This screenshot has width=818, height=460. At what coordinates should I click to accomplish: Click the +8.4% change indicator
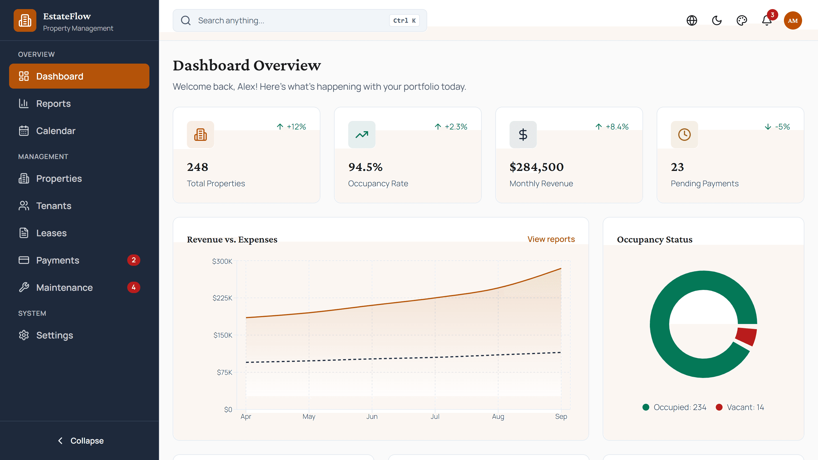coord(612,127)
